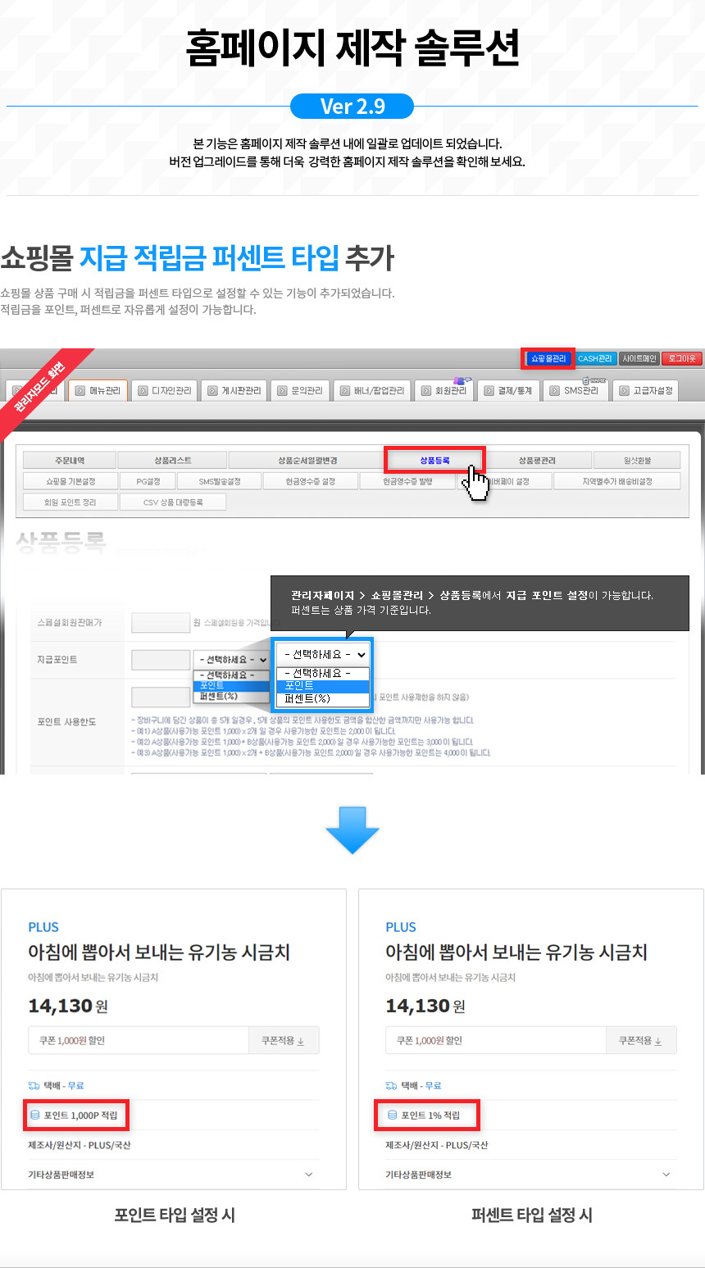Open the 쇼핑몰관리 button in the admin top bar
This screenshot has height=1268, width=705.
(x=548, y=358)
